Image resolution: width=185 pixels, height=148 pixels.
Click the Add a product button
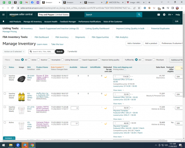pyautogui.click(x=151, y=43)
